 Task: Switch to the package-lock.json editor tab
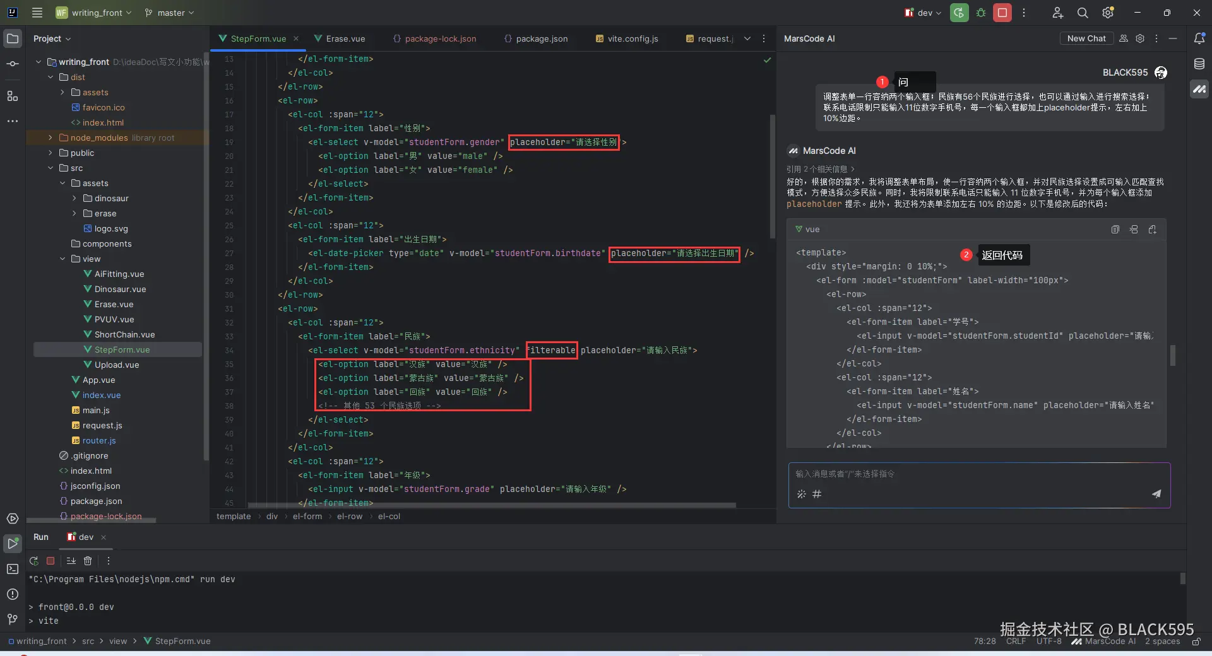[x=434, y=38]
